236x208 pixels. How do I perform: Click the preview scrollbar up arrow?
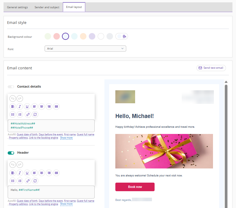coord(226,82)
